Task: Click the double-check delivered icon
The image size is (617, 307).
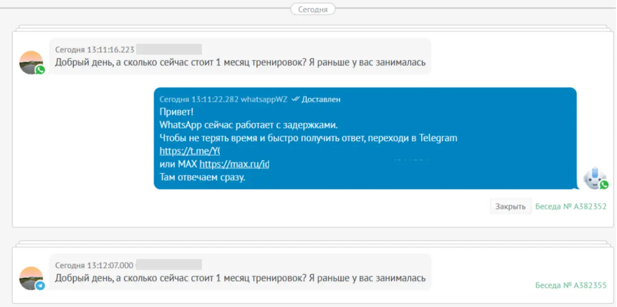Action: click(x=295, y=99)
